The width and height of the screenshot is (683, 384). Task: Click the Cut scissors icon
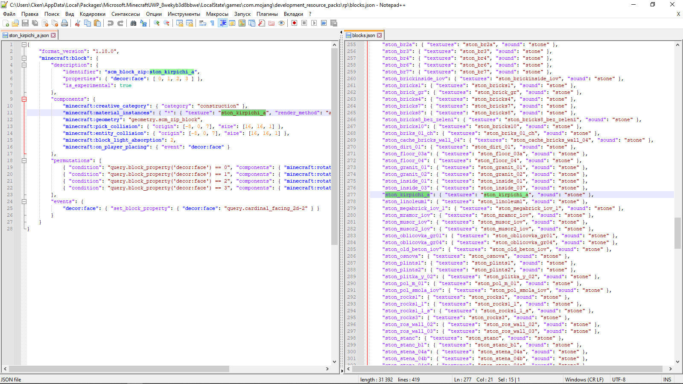pos(78,23)
